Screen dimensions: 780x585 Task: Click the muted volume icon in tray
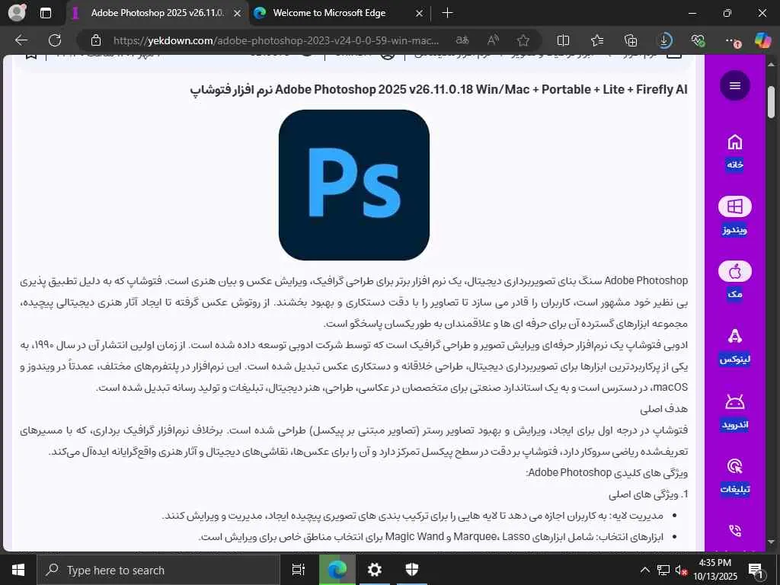[681, 570]
